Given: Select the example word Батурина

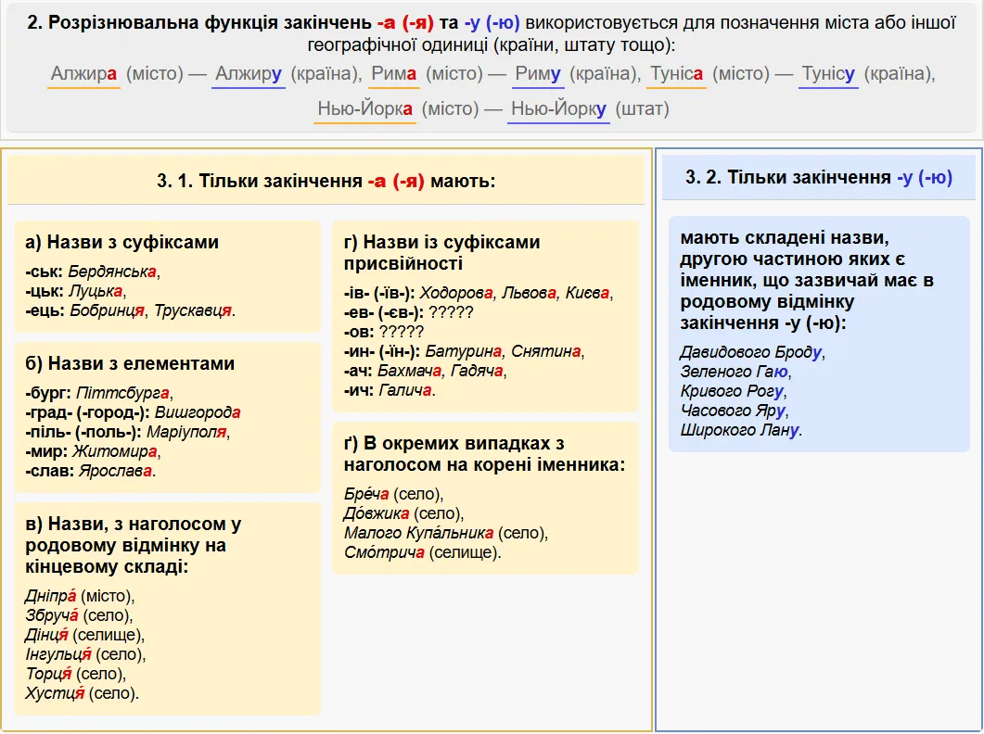Looking at the screenshot, I should click(x=464, y=351).
